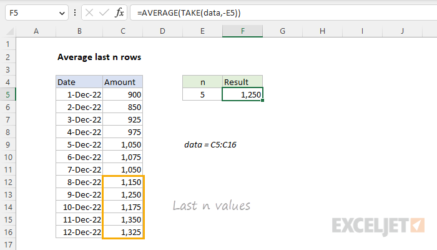Select the amount cell 1,075

(x=122, y=157)
